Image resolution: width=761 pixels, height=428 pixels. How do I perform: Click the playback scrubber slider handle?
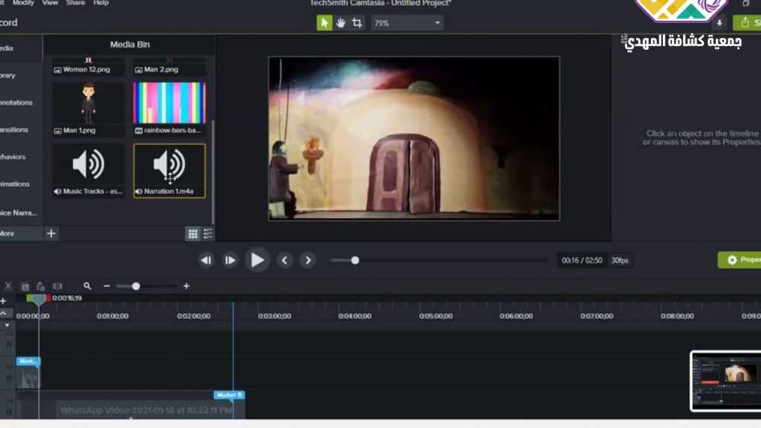[355, 260]
